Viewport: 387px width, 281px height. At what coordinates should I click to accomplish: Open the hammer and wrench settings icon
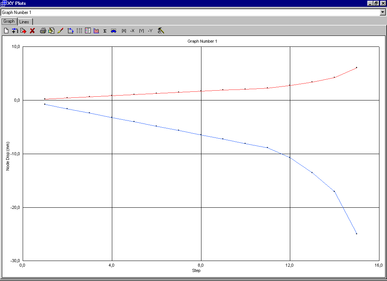(x=161, y=31)
